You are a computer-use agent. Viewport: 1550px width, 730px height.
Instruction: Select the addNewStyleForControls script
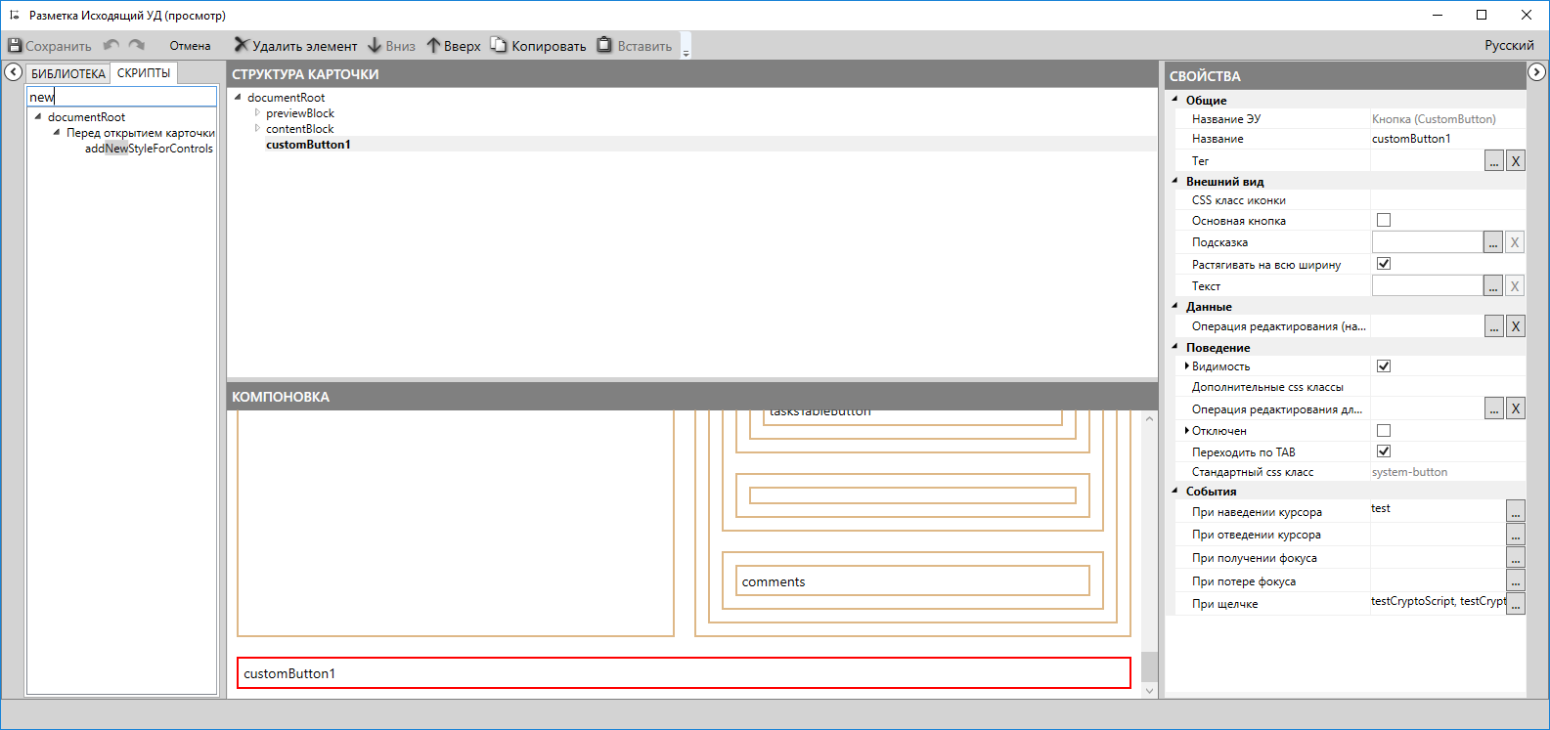[x=149, y=149]
